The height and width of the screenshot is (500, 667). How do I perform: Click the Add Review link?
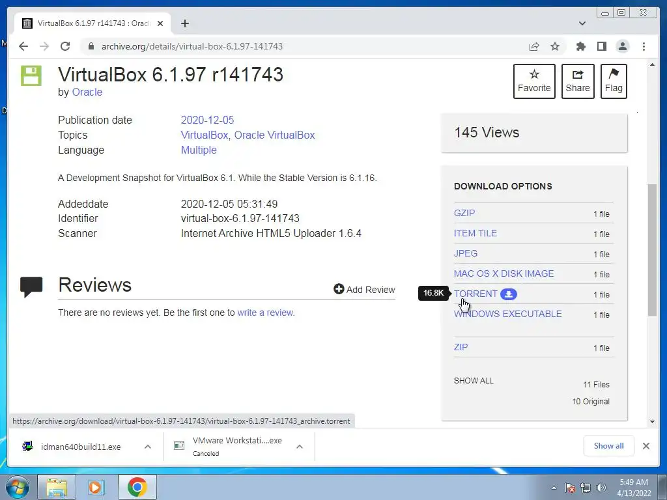[364, 290]
